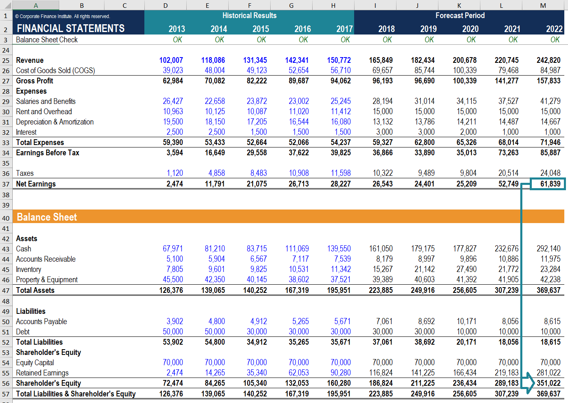This screenshot has width=568, height=403.
Task: Click the Historical Results header band
Action: (249, 16)
